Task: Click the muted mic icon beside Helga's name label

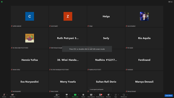Action: (88, 26)
